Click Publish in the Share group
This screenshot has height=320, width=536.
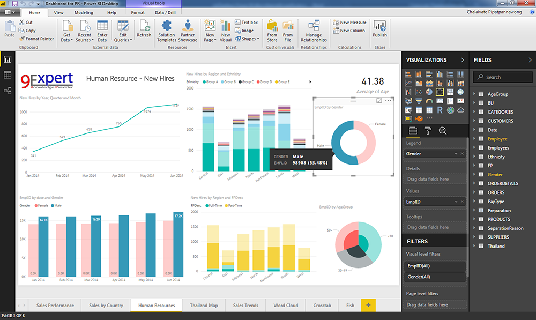[380, 29]
